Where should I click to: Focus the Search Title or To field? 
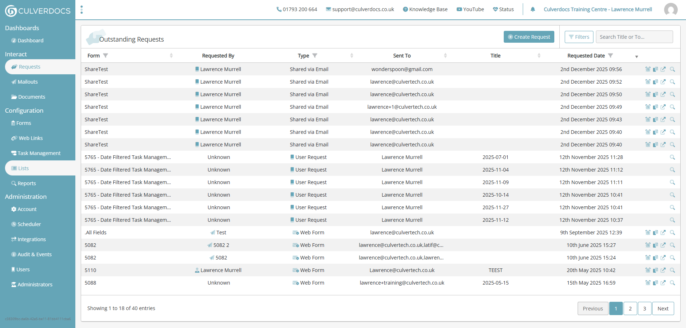click(x=634, y=37)
